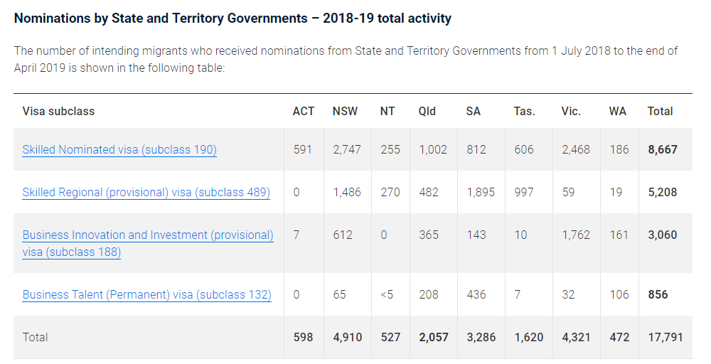The image size is (711, 364).
Task: Select the <5 NT value in subclass 132 row
Action: tap(387, 294)
